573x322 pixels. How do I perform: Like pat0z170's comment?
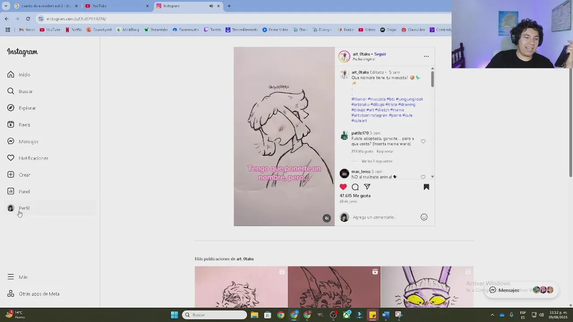pos(423,141)
